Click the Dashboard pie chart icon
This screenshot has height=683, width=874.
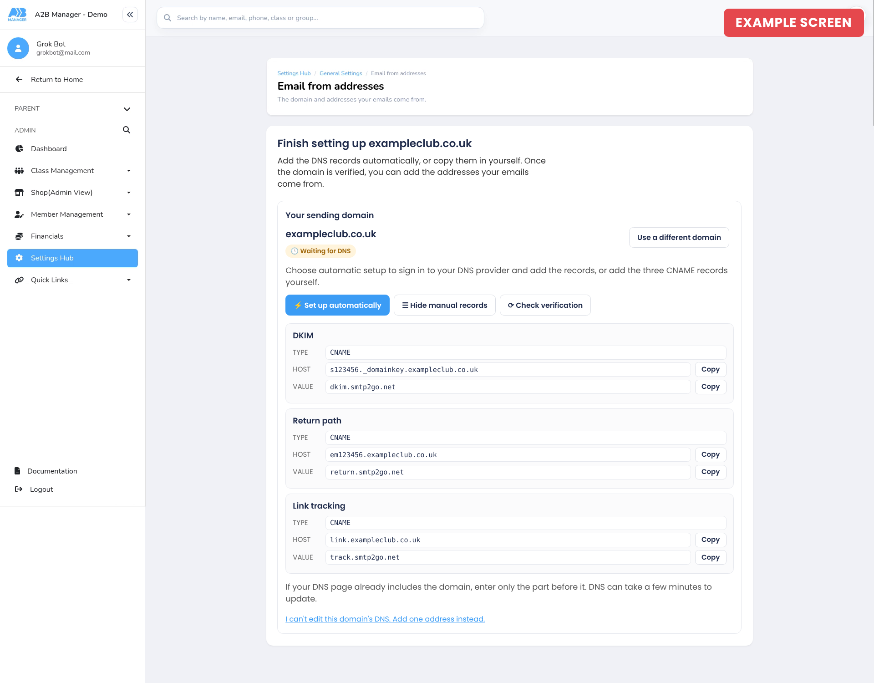(19, 149)
